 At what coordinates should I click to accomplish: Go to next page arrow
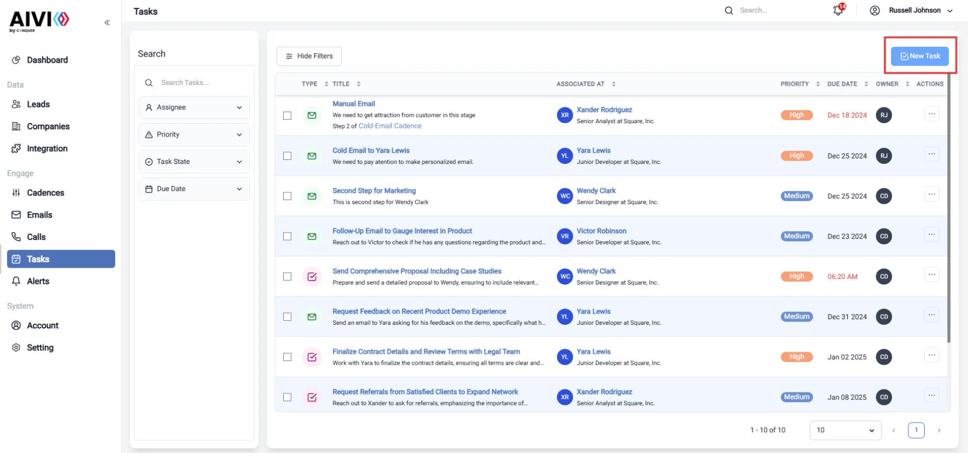click(x=939, y=430)
